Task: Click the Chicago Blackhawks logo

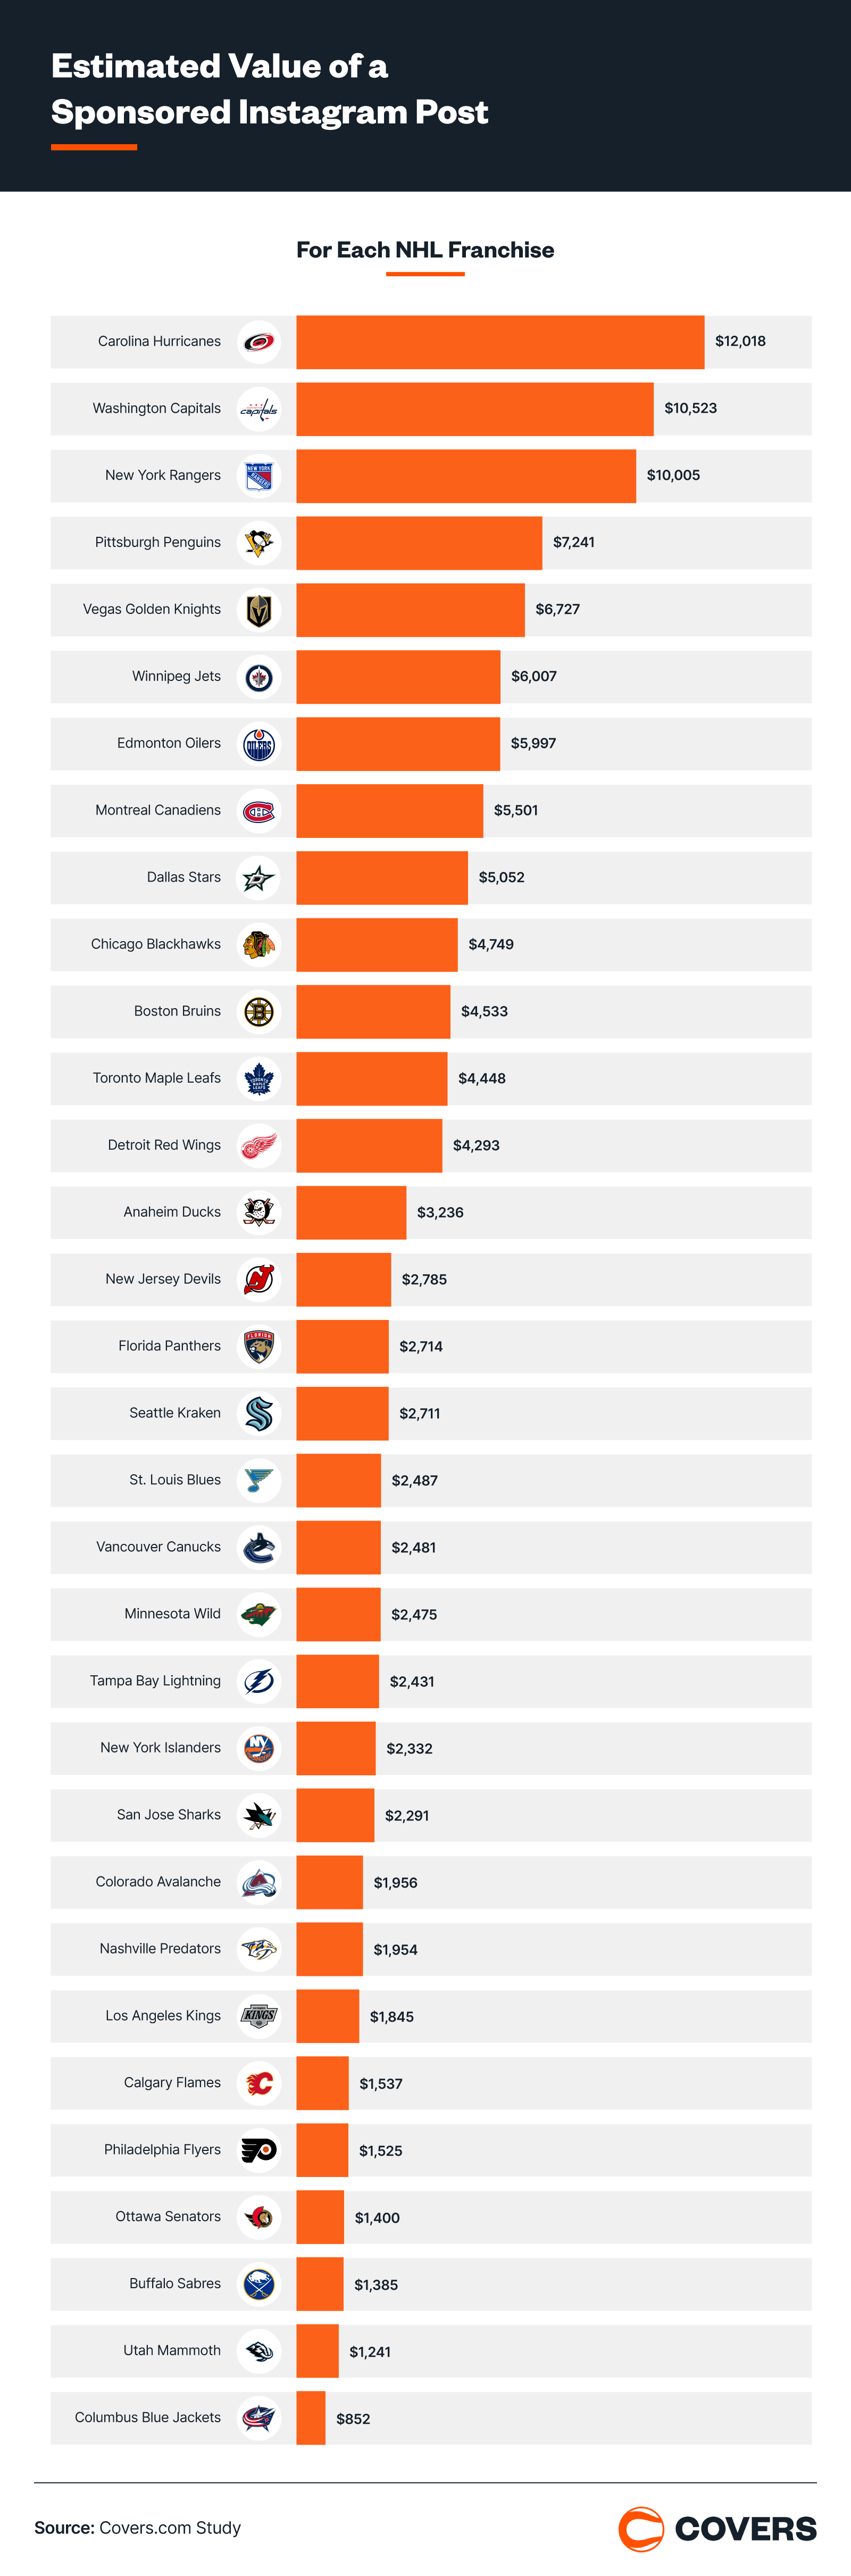Action: click(259, 945)
